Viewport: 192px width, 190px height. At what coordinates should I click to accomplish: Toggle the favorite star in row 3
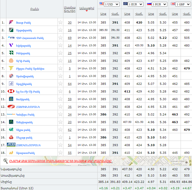[x=60, y=38]
